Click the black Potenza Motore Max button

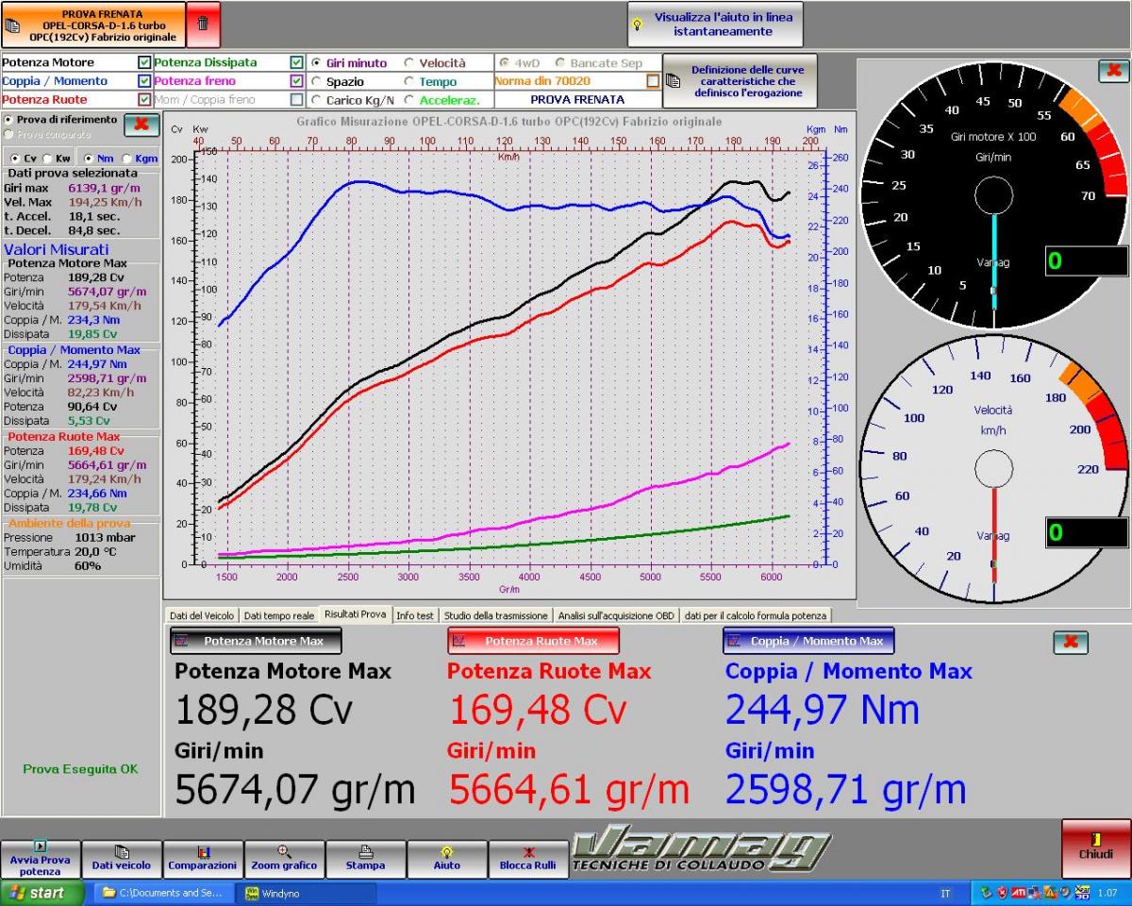click(x=256, y=641)
